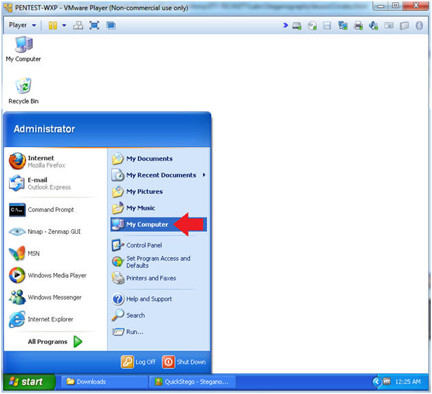Click the hard disk device icon
Screen dimensions: 432x394
(x=296, y=26)
